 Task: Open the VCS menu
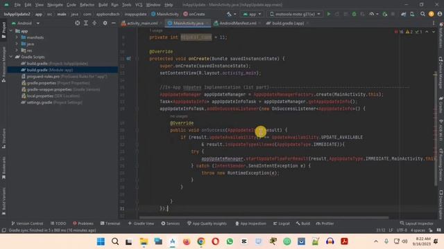point(139,5)
